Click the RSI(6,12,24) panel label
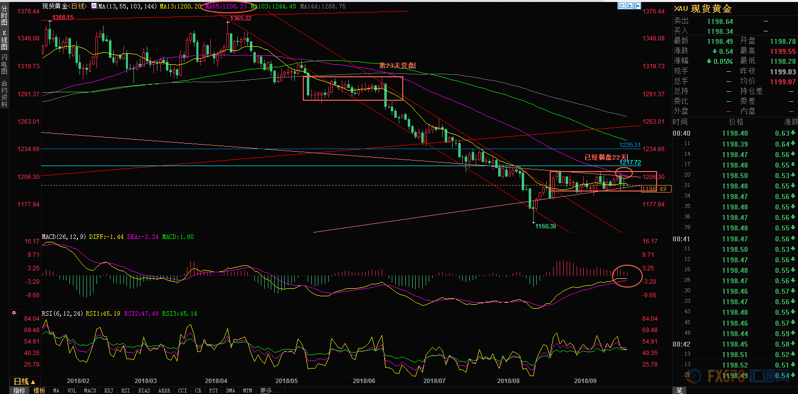798x394 pixels. point(62,314)
